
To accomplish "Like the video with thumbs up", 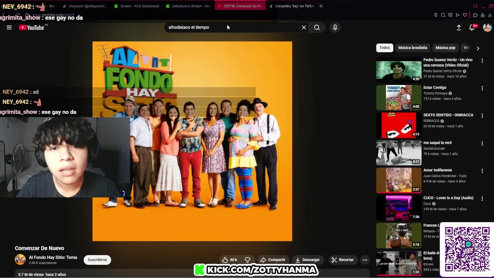I will tap(229, 260).
